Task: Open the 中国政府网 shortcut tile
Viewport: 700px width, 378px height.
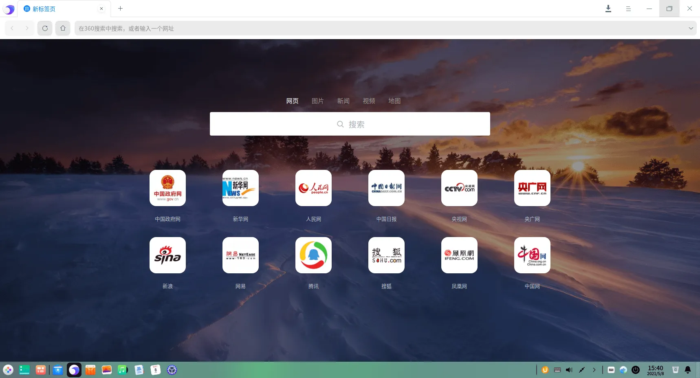Action: coord(167,188)
